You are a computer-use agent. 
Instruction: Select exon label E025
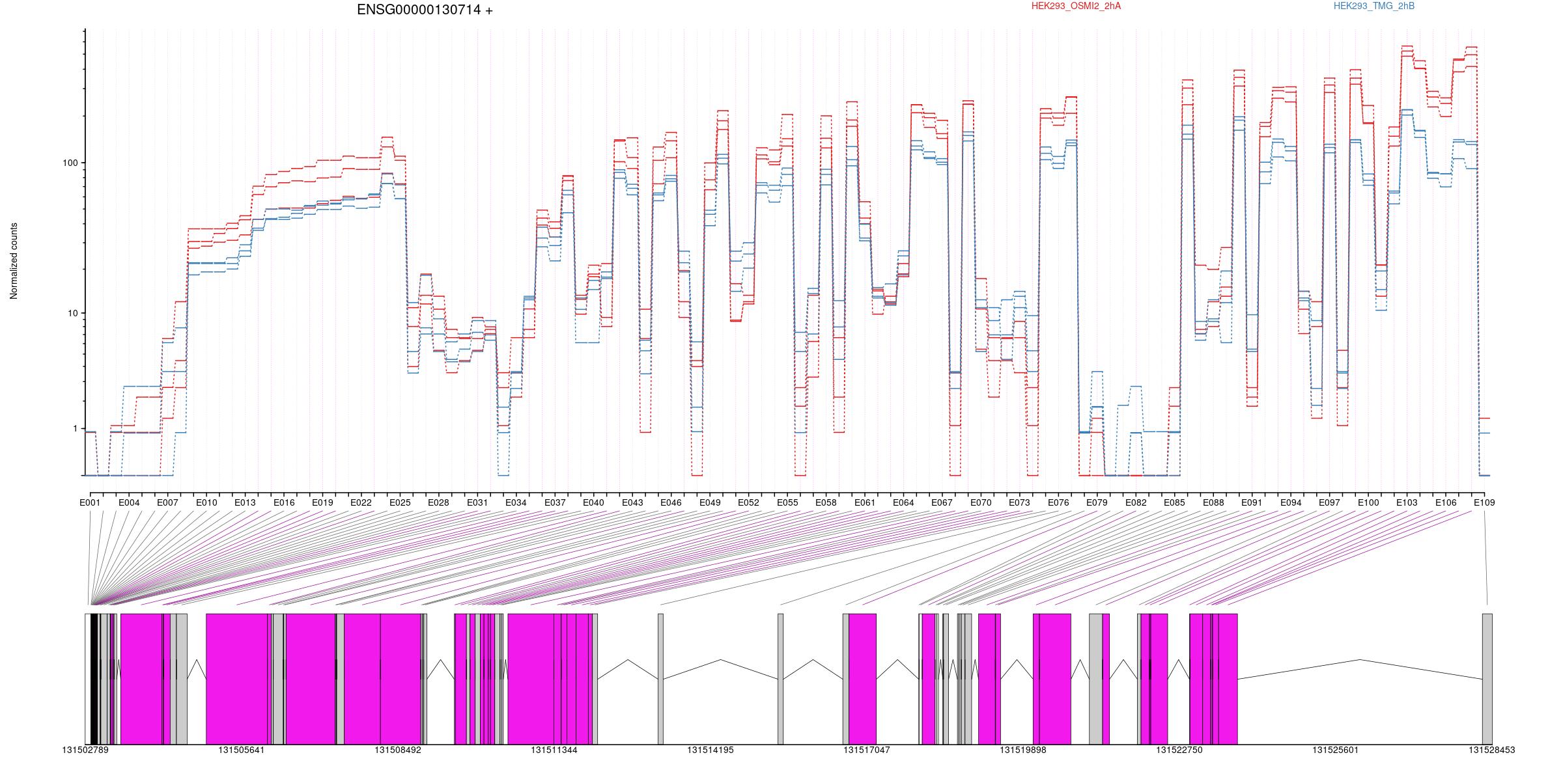400,502
